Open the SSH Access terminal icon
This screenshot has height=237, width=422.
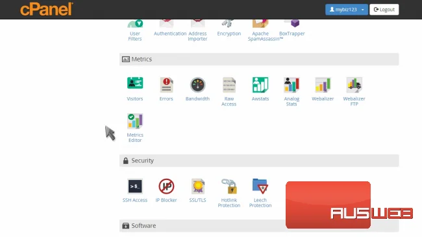tap(135, 186)
